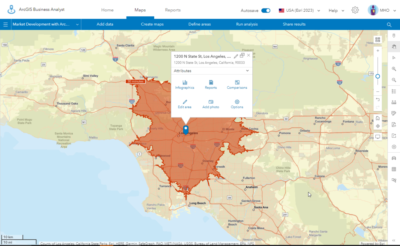This screenshot has width=400, height=246.
Task: Click the locate my position target icon
Action: click(378, 126)
